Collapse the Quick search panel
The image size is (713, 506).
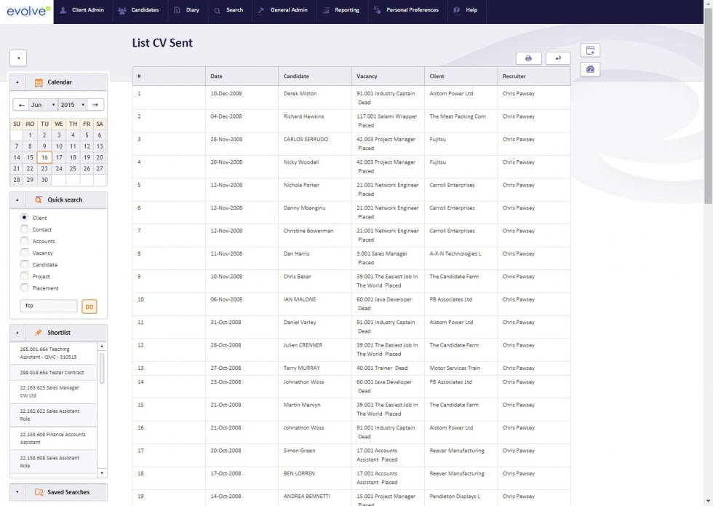pyautogui.click(x=17, y=199)
